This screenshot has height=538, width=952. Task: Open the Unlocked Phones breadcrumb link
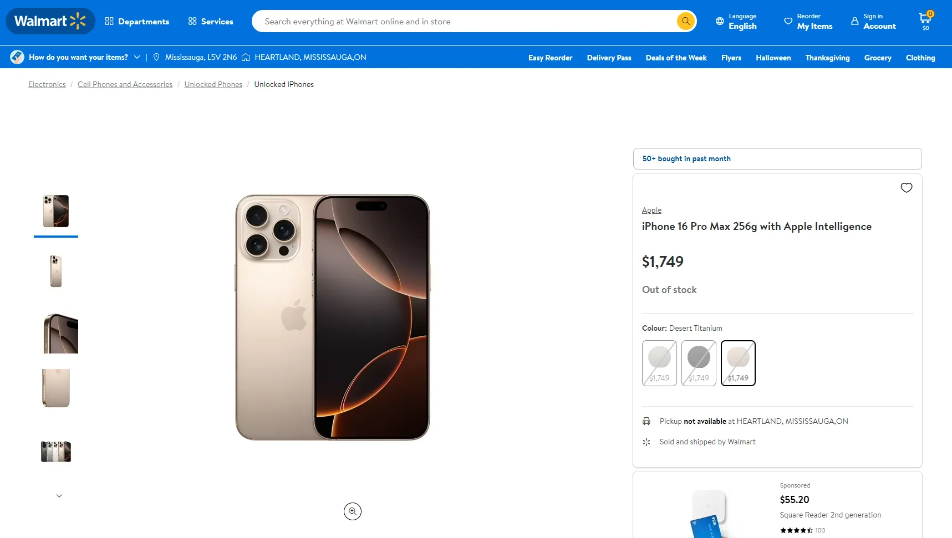213,85
